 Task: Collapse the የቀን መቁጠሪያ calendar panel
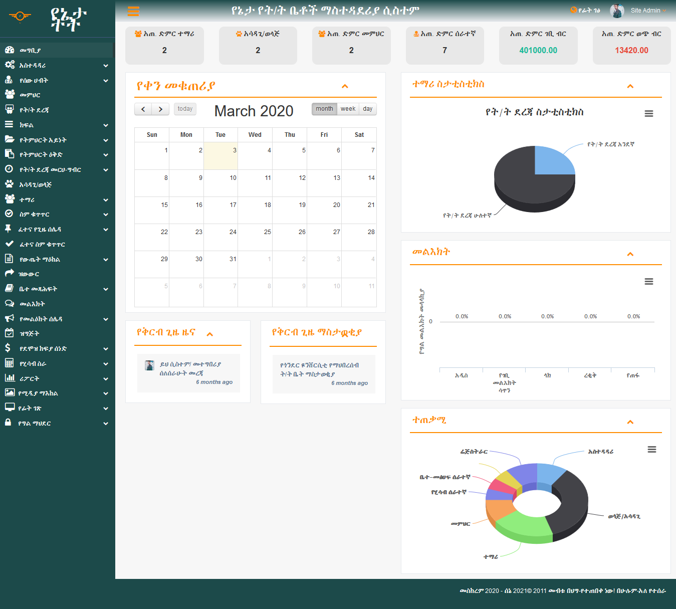(345, 86)
